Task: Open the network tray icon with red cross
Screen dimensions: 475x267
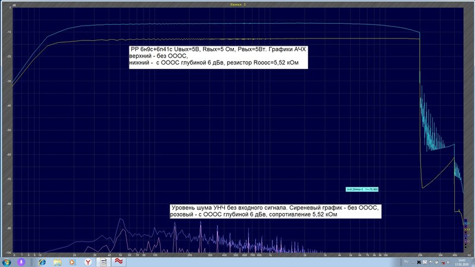Action: click(443, 262)
